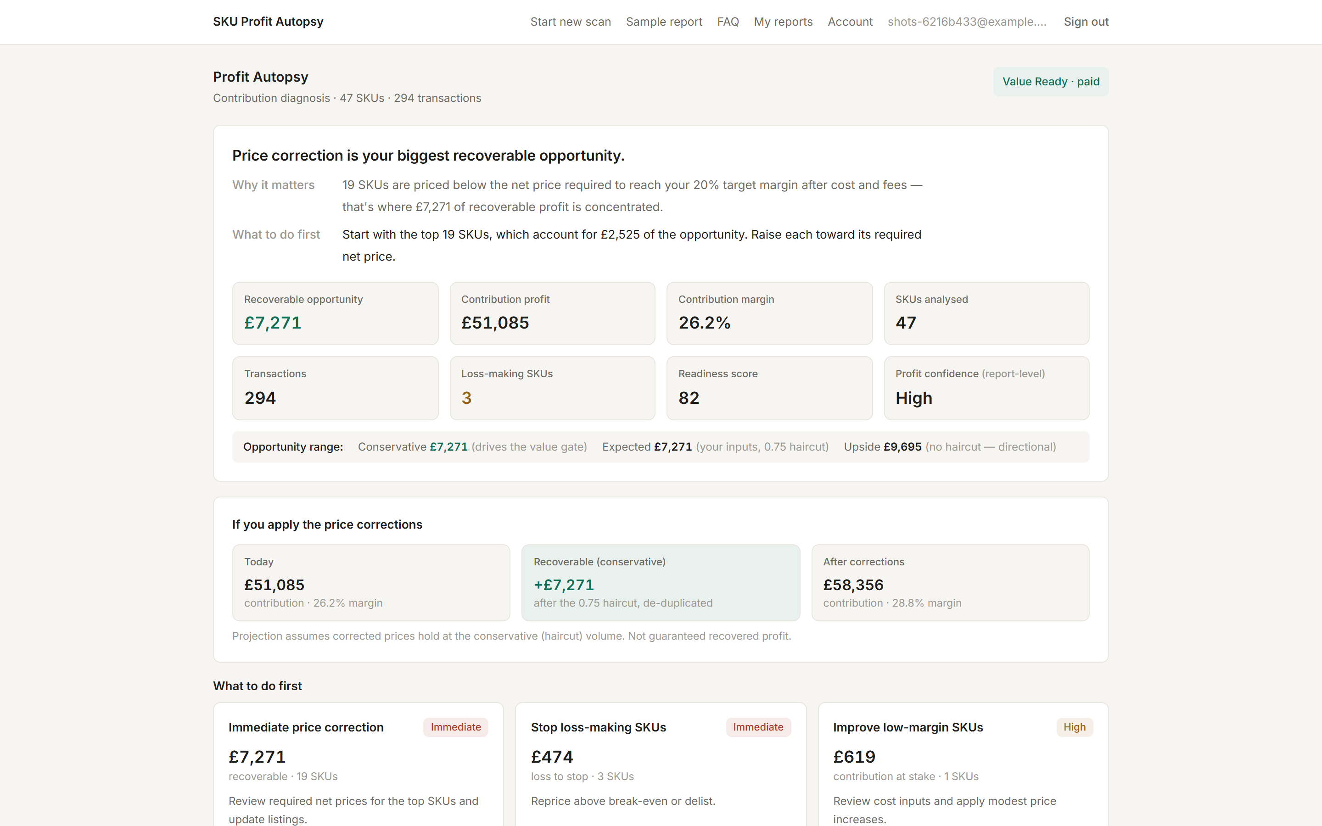This screenshot has height=826, width=1322.
Task: Open the Stop loss-making SKUs card title
Action: click(x=598, y=728)
